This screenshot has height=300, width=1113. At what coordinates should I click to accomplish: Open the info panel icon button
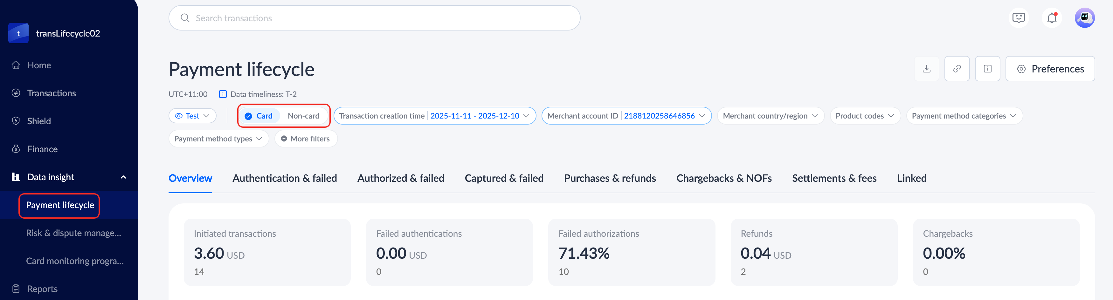pyautogui.click(x=987, y=69)
